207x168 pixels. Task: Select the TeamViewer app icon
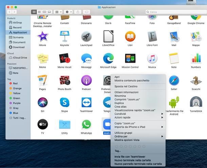pos(86,102)
